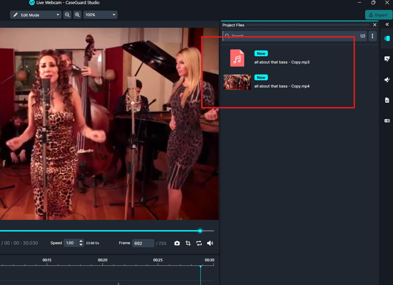Mute the video audio speaker
The width and height of the screenshot is (393, 285).
[x=210, y=243]
